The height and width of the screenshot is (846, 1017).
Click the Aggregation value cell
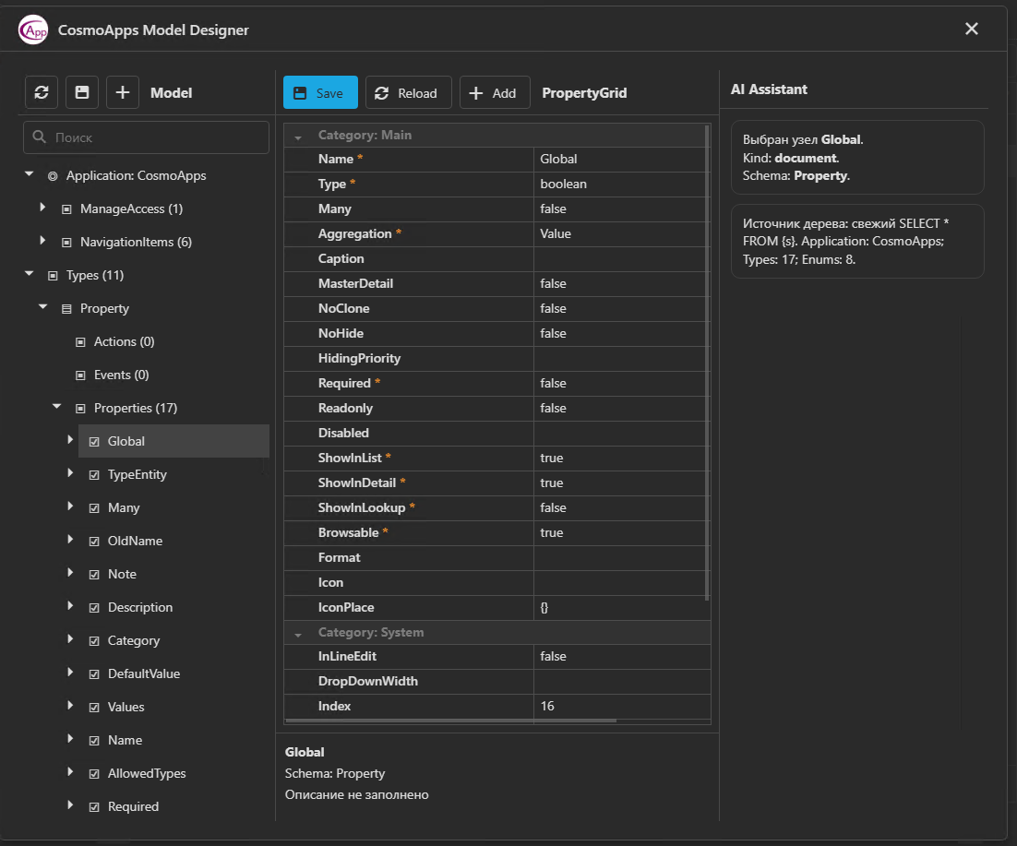tap(621, 234)
